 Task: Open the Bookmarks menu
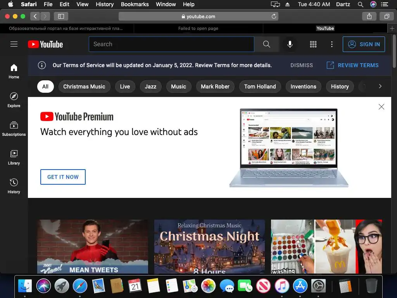pos(135,4)
